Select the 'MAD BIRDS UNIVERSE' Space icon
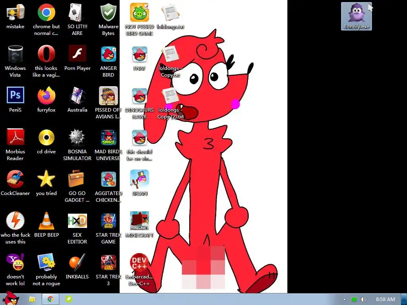 108,145
